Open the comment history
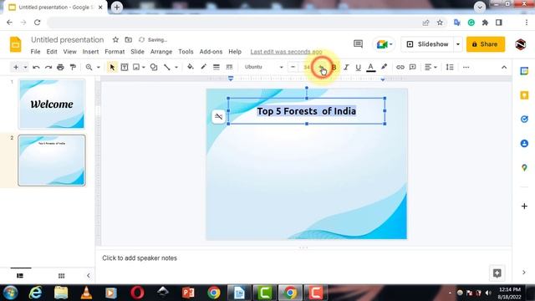 tap(358, 44)
